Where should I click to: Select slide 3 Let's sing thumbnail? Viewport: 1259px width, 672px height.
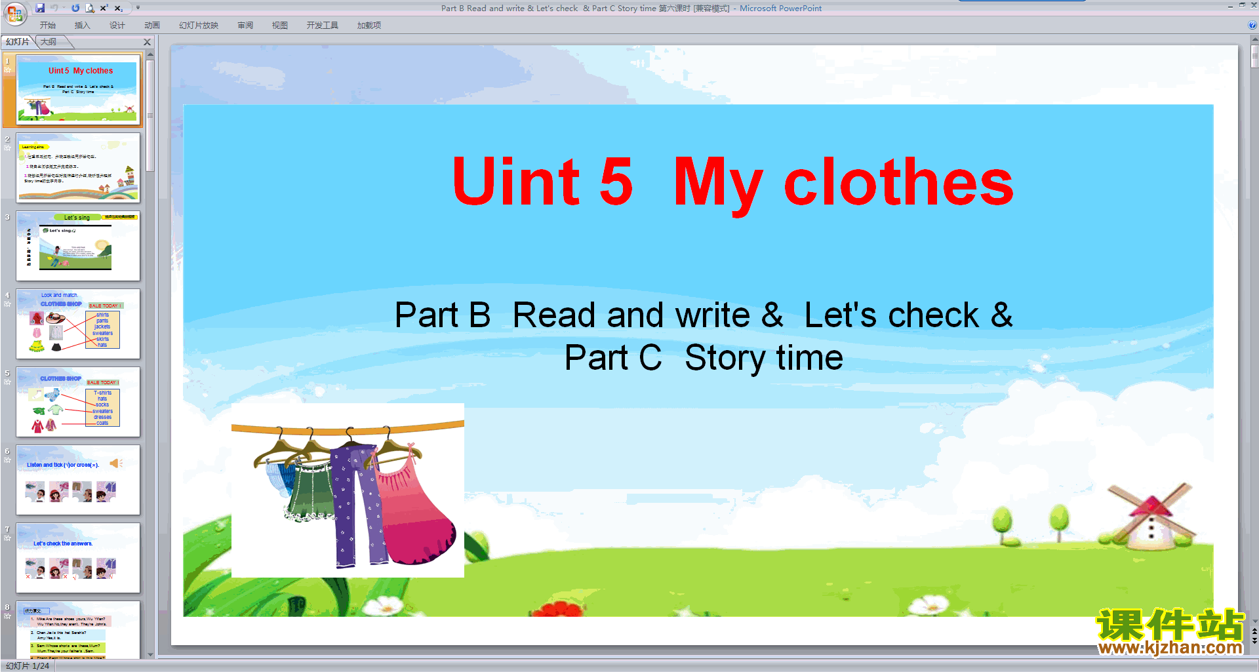(78, 246)
